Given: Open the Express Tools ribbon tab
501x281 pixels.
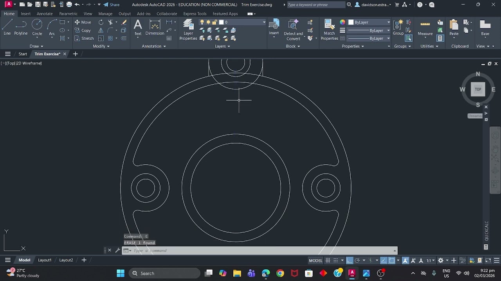Looking at the screenshot, I should click(195, 14).
